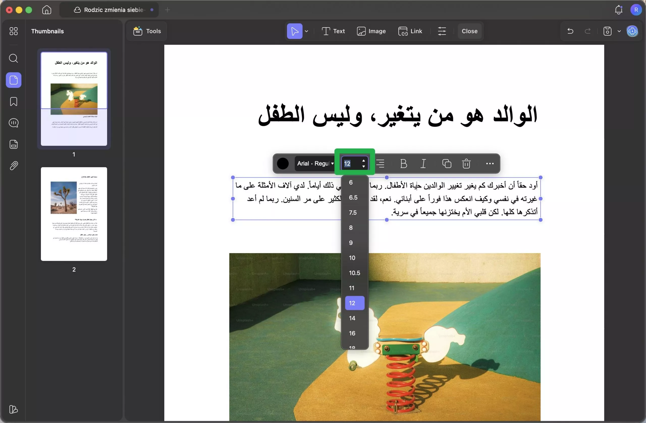Image resolution: width=646 pixels, height=423 pixels.
Task: Select the Link tool
Action: (410, 31)
